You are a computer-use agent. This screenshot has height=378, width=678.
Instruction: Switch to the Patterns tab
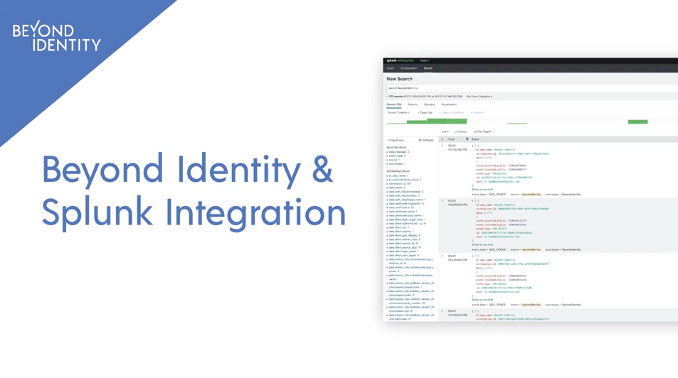[413, 104]
